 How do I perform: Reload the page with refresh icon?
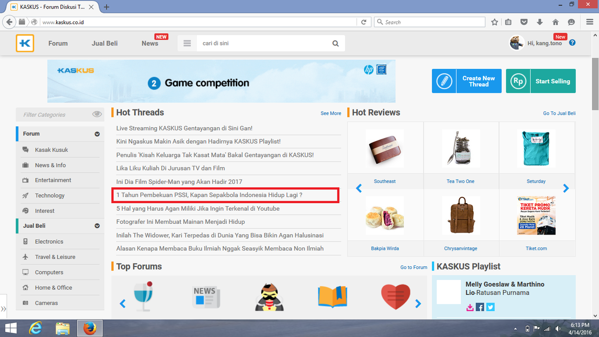point(364,22)
